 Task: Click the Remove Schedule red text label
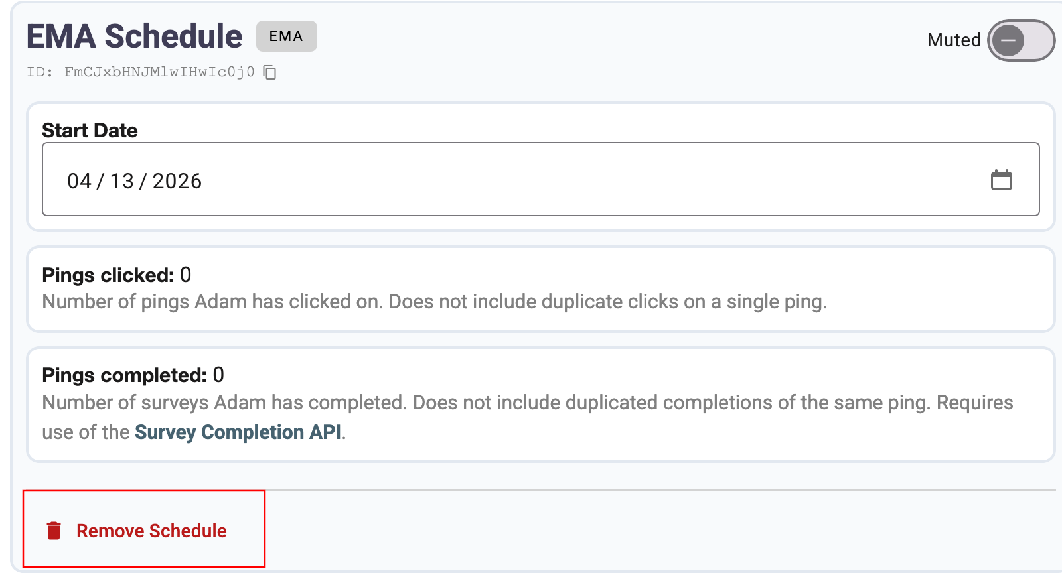click(151, 531)
